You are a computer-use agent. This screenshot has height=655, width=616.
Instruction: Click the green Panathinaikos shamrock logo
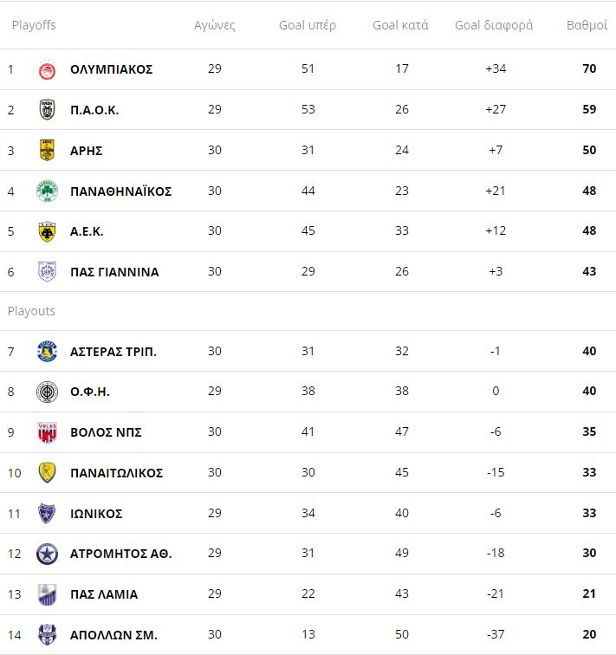point(47,191)
